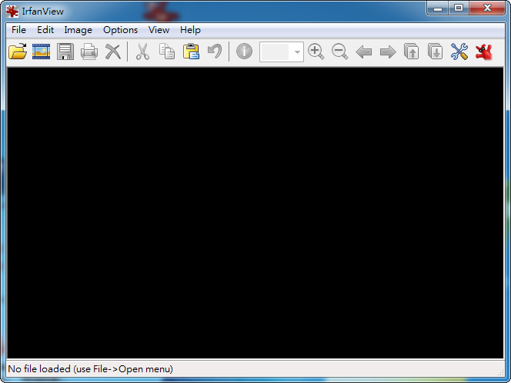511x383 pixels.
Task: Click the Copy icon
Action: [x=167, y=52]
